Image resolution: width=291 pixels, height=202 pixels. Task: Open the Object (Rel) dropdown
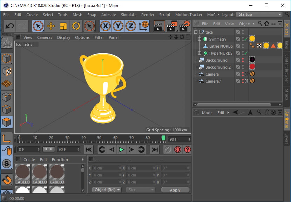(107, 190)
